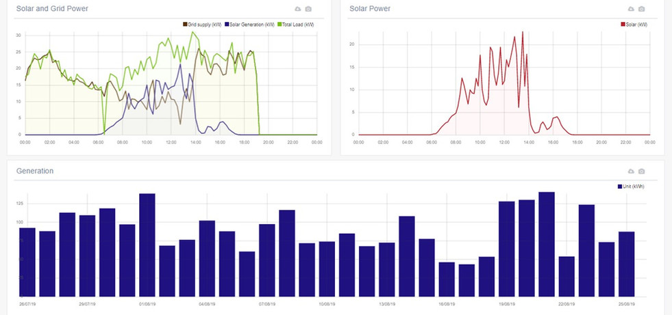Click the red Solar legend color swatch

623,25
